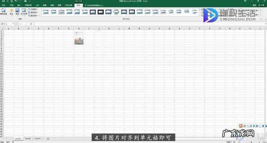The width and height of the screenshot is (267, 143).
Task: Open the File (文件) tab
Action: click(3, 5)
